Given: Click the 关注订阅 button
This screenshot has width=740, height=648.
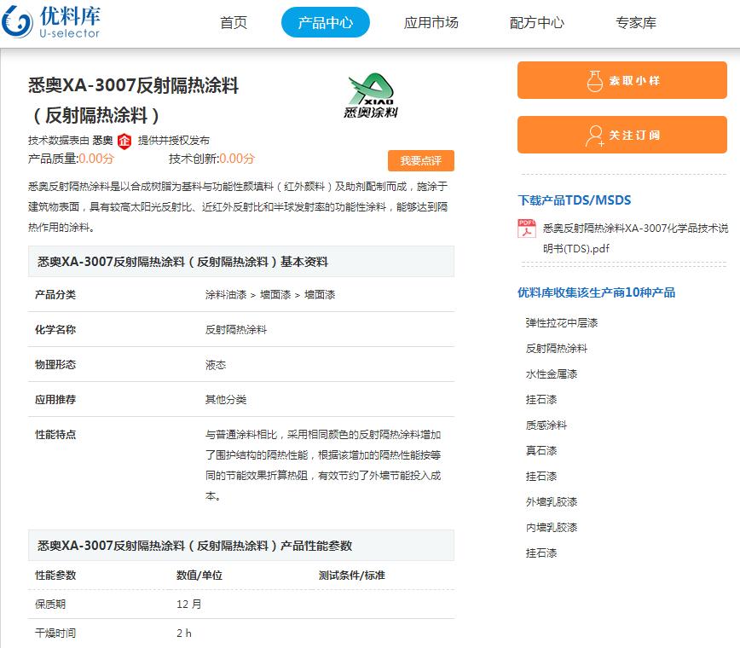Looking at the screenshot, I should (622, 135).
